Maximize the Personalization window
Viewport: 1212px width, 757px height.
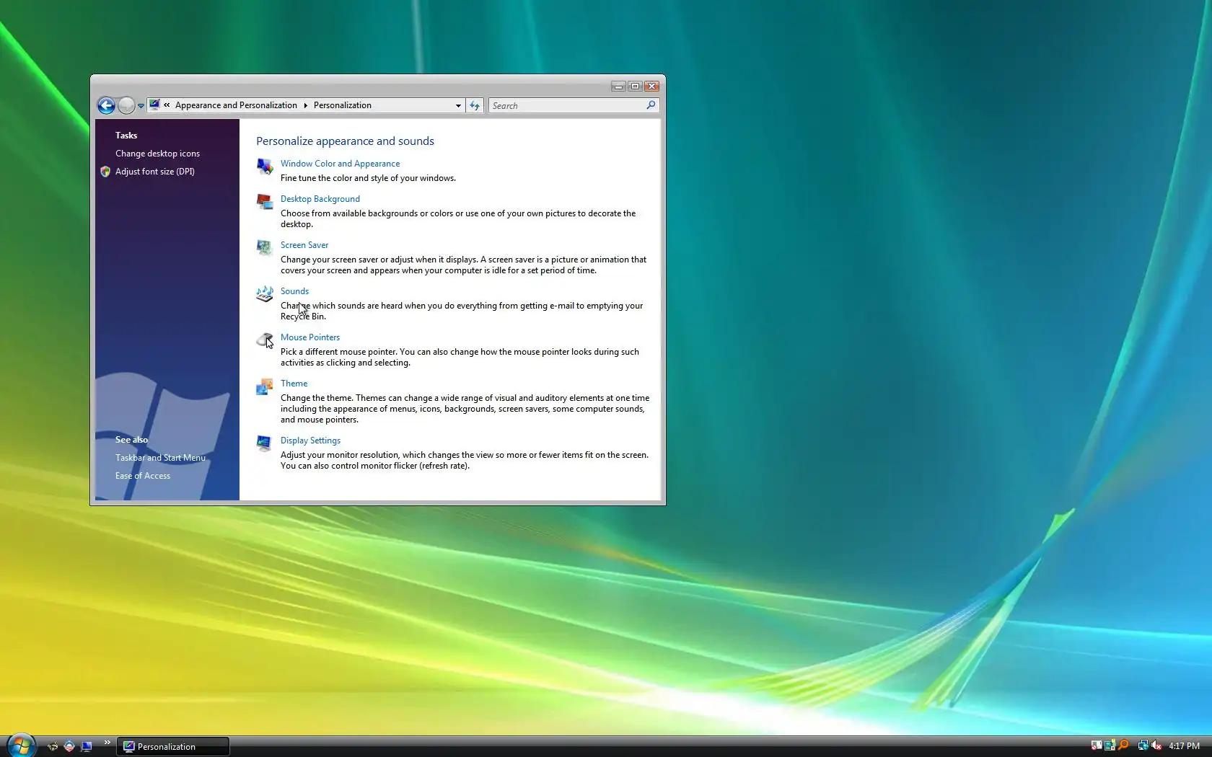[x=635, y=87]
